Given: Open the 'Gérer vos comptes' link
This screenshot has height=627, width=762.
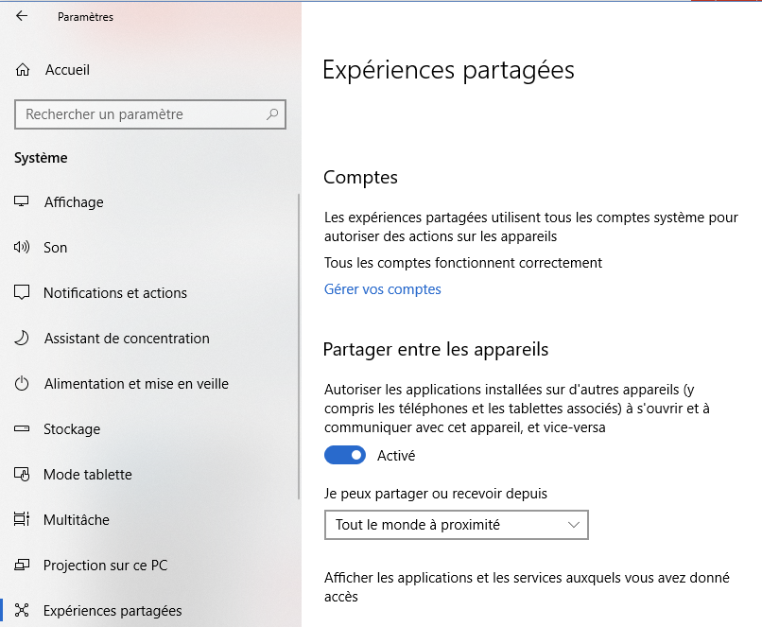Looking at the screenshot, I should click(x=383, y=289).
